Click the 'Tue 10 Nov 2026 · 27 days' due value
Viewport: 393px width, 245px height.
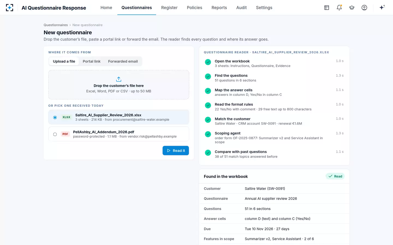pyautogui.click(x=267, y=229)
